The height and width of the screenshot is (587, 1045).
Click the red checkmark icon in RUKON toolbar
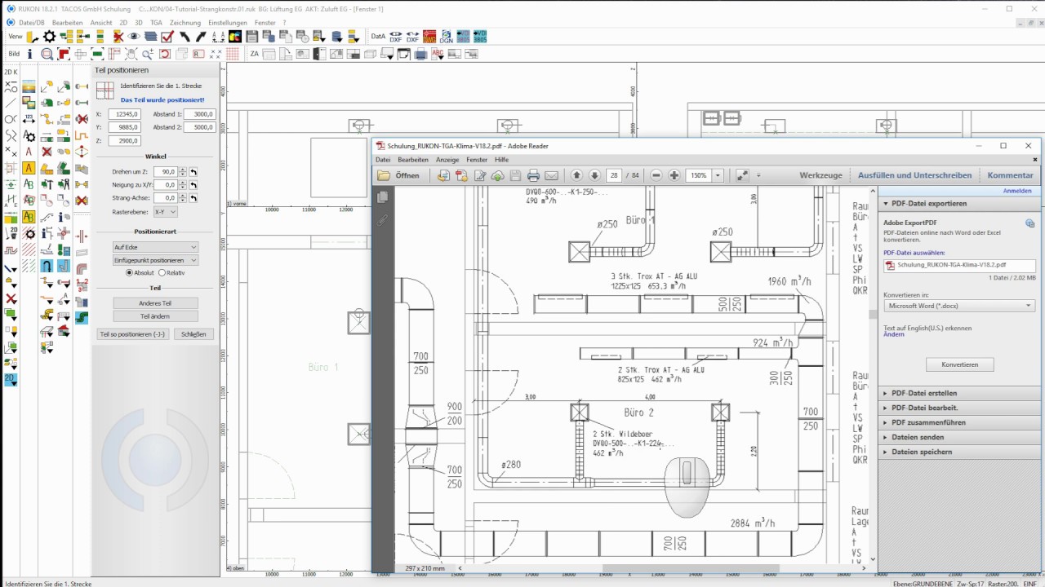[x=167, y=37]
